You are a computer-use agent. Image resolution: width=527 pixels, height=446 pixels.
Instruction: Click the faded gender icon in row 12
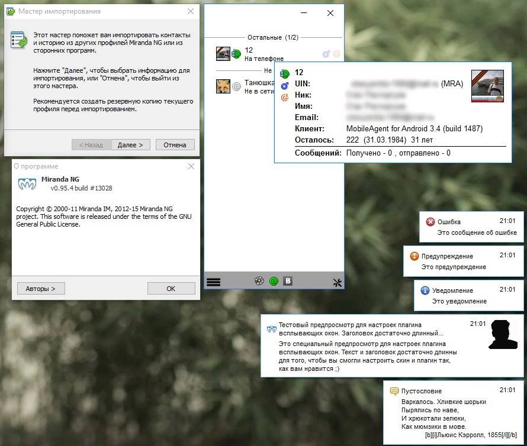[x=326, y=54]
